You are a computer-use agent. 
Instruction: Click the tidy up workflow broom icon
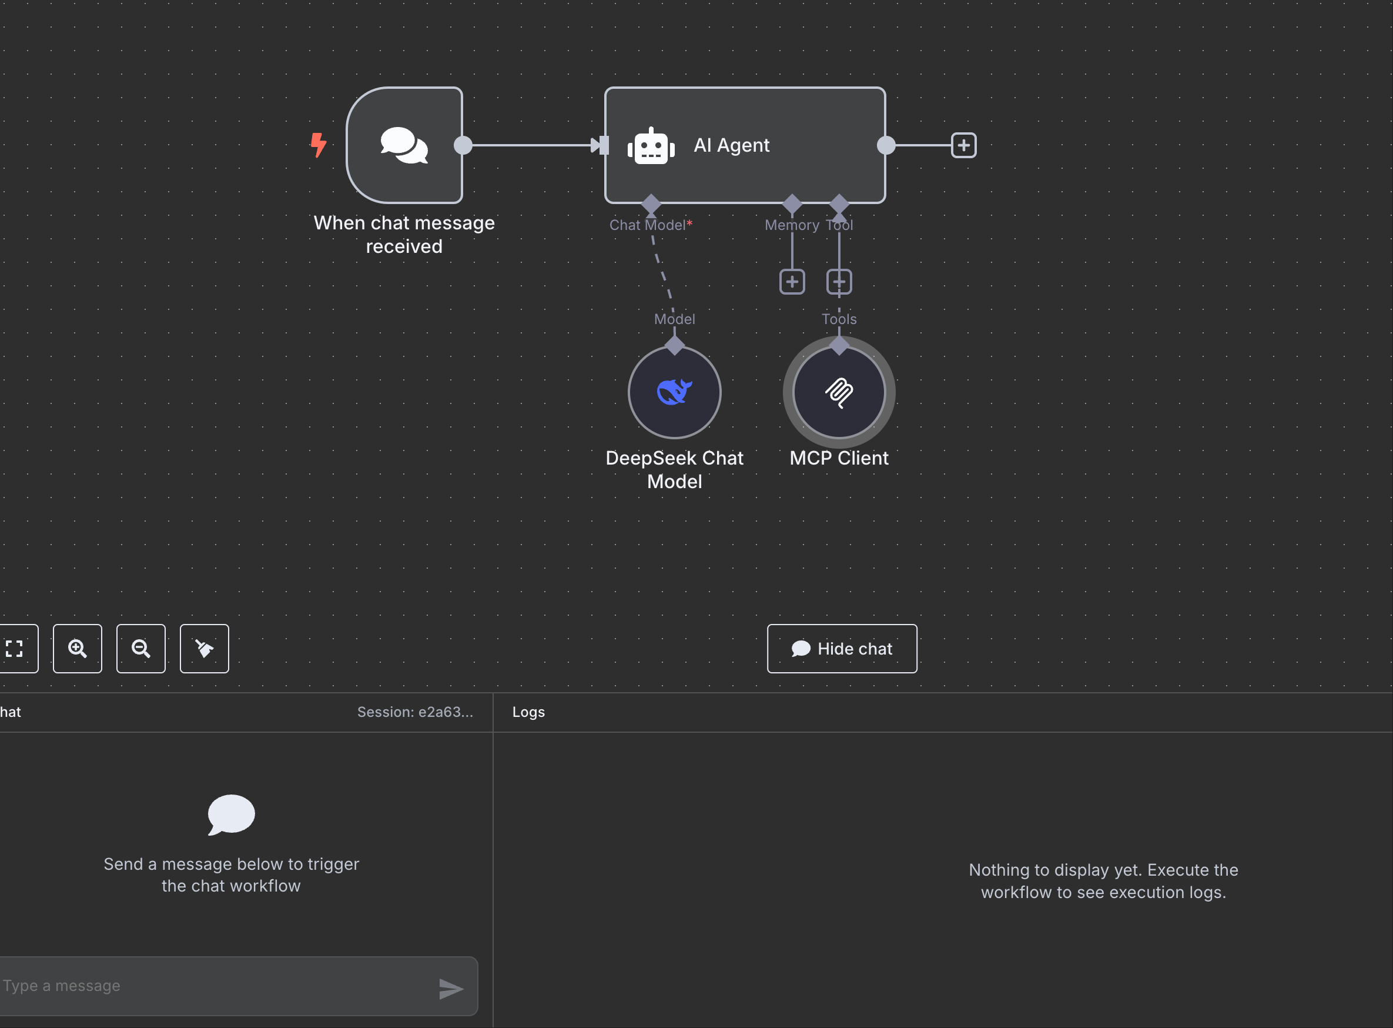(x=204, y=649)
